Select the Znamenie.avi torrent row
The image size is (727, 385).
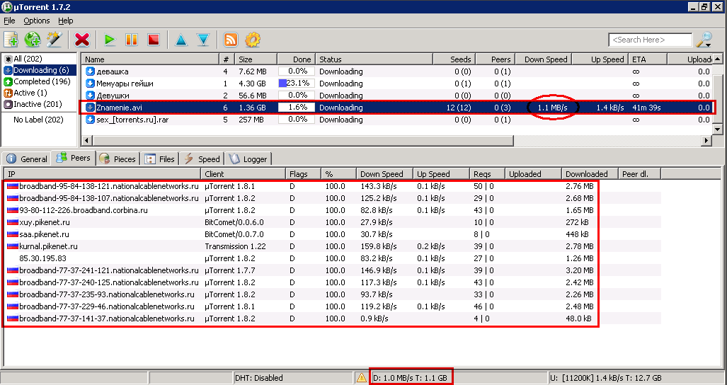pyautogui.click(x=397, y=108)
